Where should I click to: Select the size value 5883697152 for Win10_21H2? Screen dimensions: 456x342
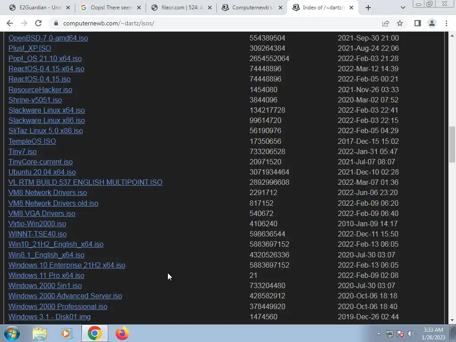pyautogui.click(x=269, y=244)
